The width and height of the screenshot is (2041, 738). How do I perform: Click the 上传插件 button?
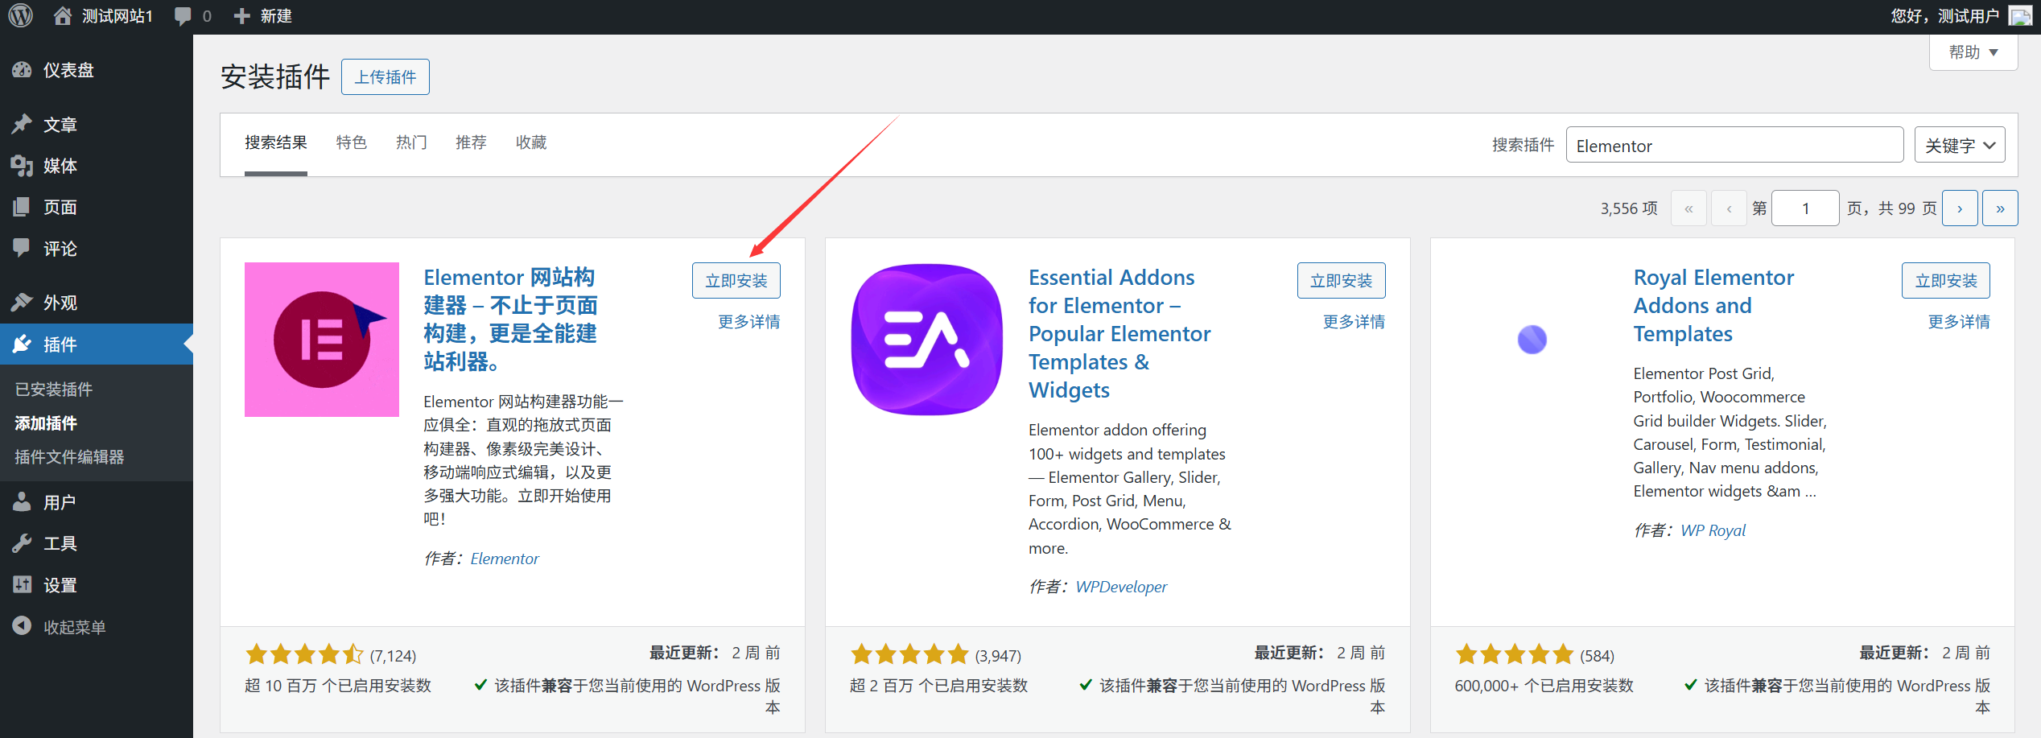[x=386, y=76]
